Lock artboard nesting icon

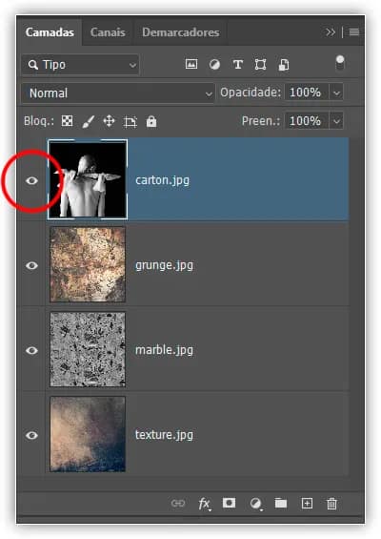pyautogui.click(x=130, y=122)
